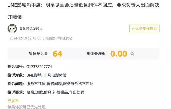The width and height of the screenshot is (171, 109).
Task: Click the 投诉问题 issue description line
Action: tap(50, 84)
